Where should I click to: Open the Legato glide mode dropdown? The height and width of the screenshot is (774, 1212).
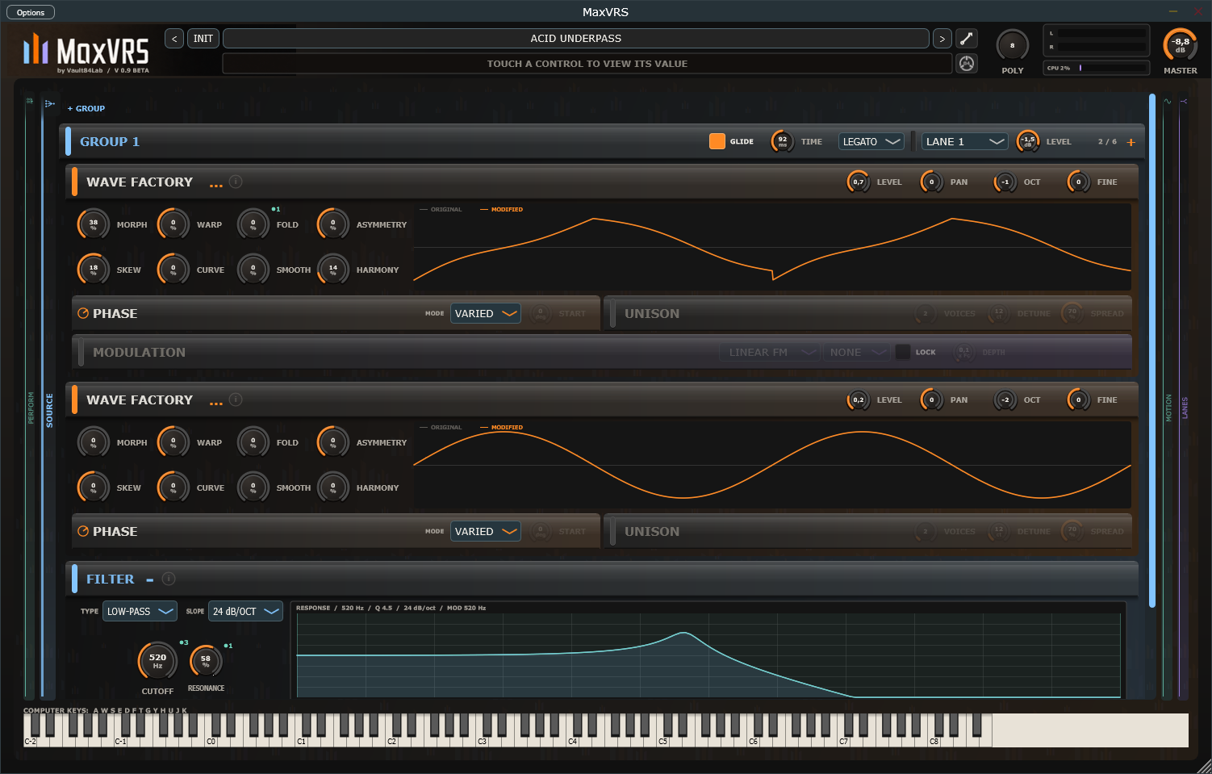pyautogui.click(x=871, y=141)
